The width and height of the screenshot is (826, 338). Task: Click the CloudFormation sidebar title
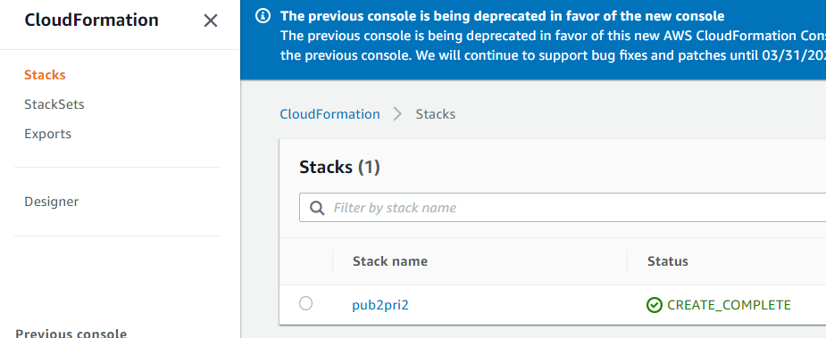tap(91, 20)
